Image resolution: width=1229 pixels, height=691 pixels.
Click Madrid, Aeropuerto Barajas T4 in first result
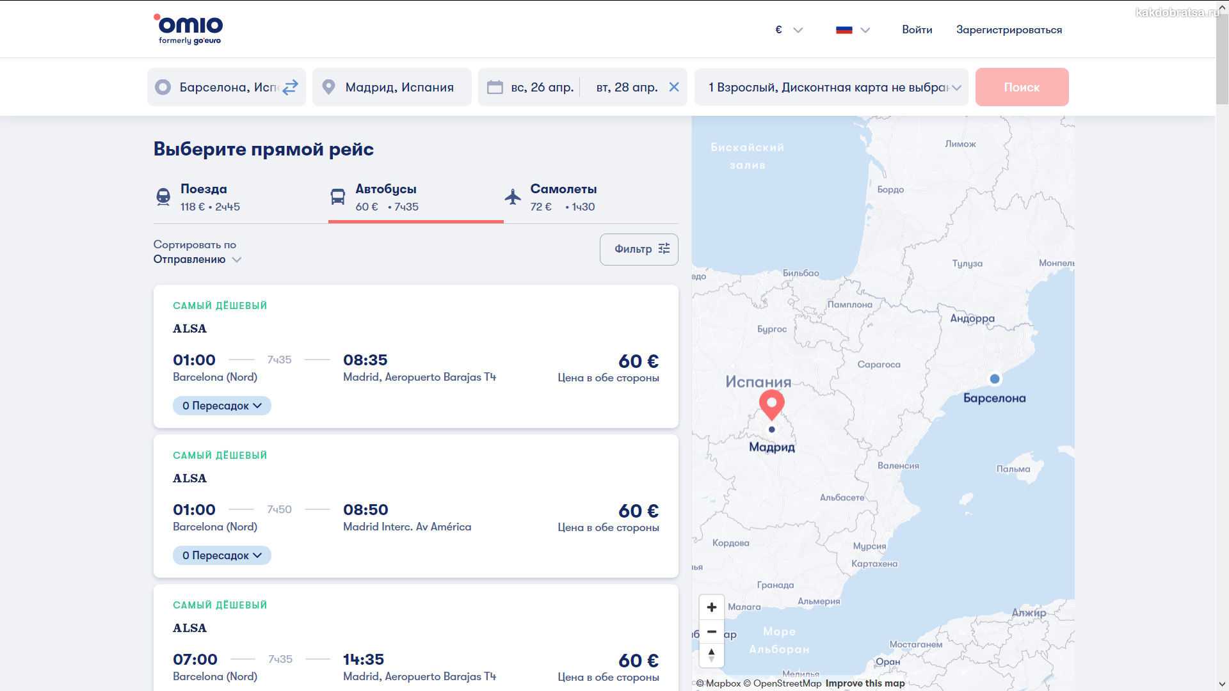419,377
